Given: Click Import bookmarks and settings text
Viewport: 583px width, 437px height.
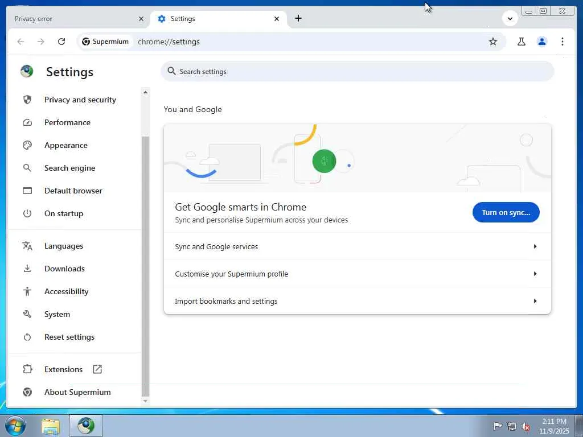Looking at the screenshot, I should click(226, 301).
